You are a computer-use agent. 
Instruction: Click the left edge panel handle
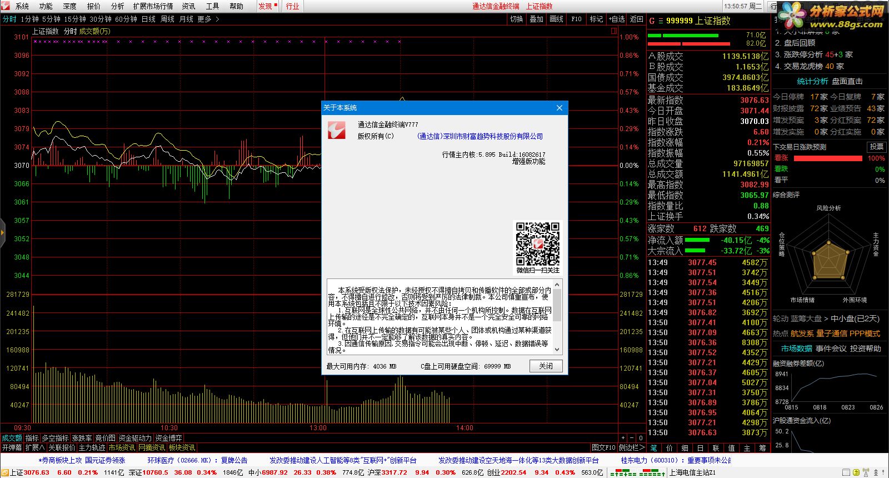2,232
